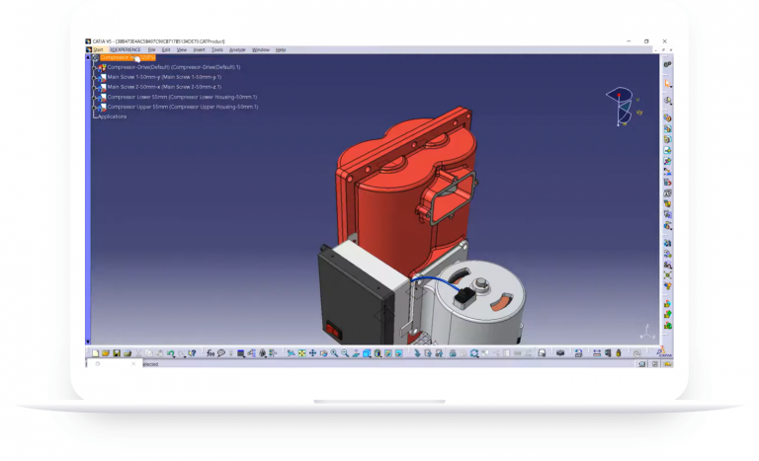Image resolution: width=759 pixels, height=461 pixels.
Task: Open the Formula (f(x)) tool
Action: [x=211, y=353]
